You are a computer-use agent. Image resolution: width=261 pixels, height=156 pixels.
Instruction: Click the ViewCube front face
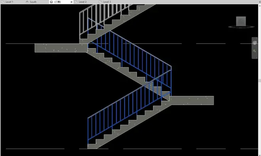(x=241, y=21)
